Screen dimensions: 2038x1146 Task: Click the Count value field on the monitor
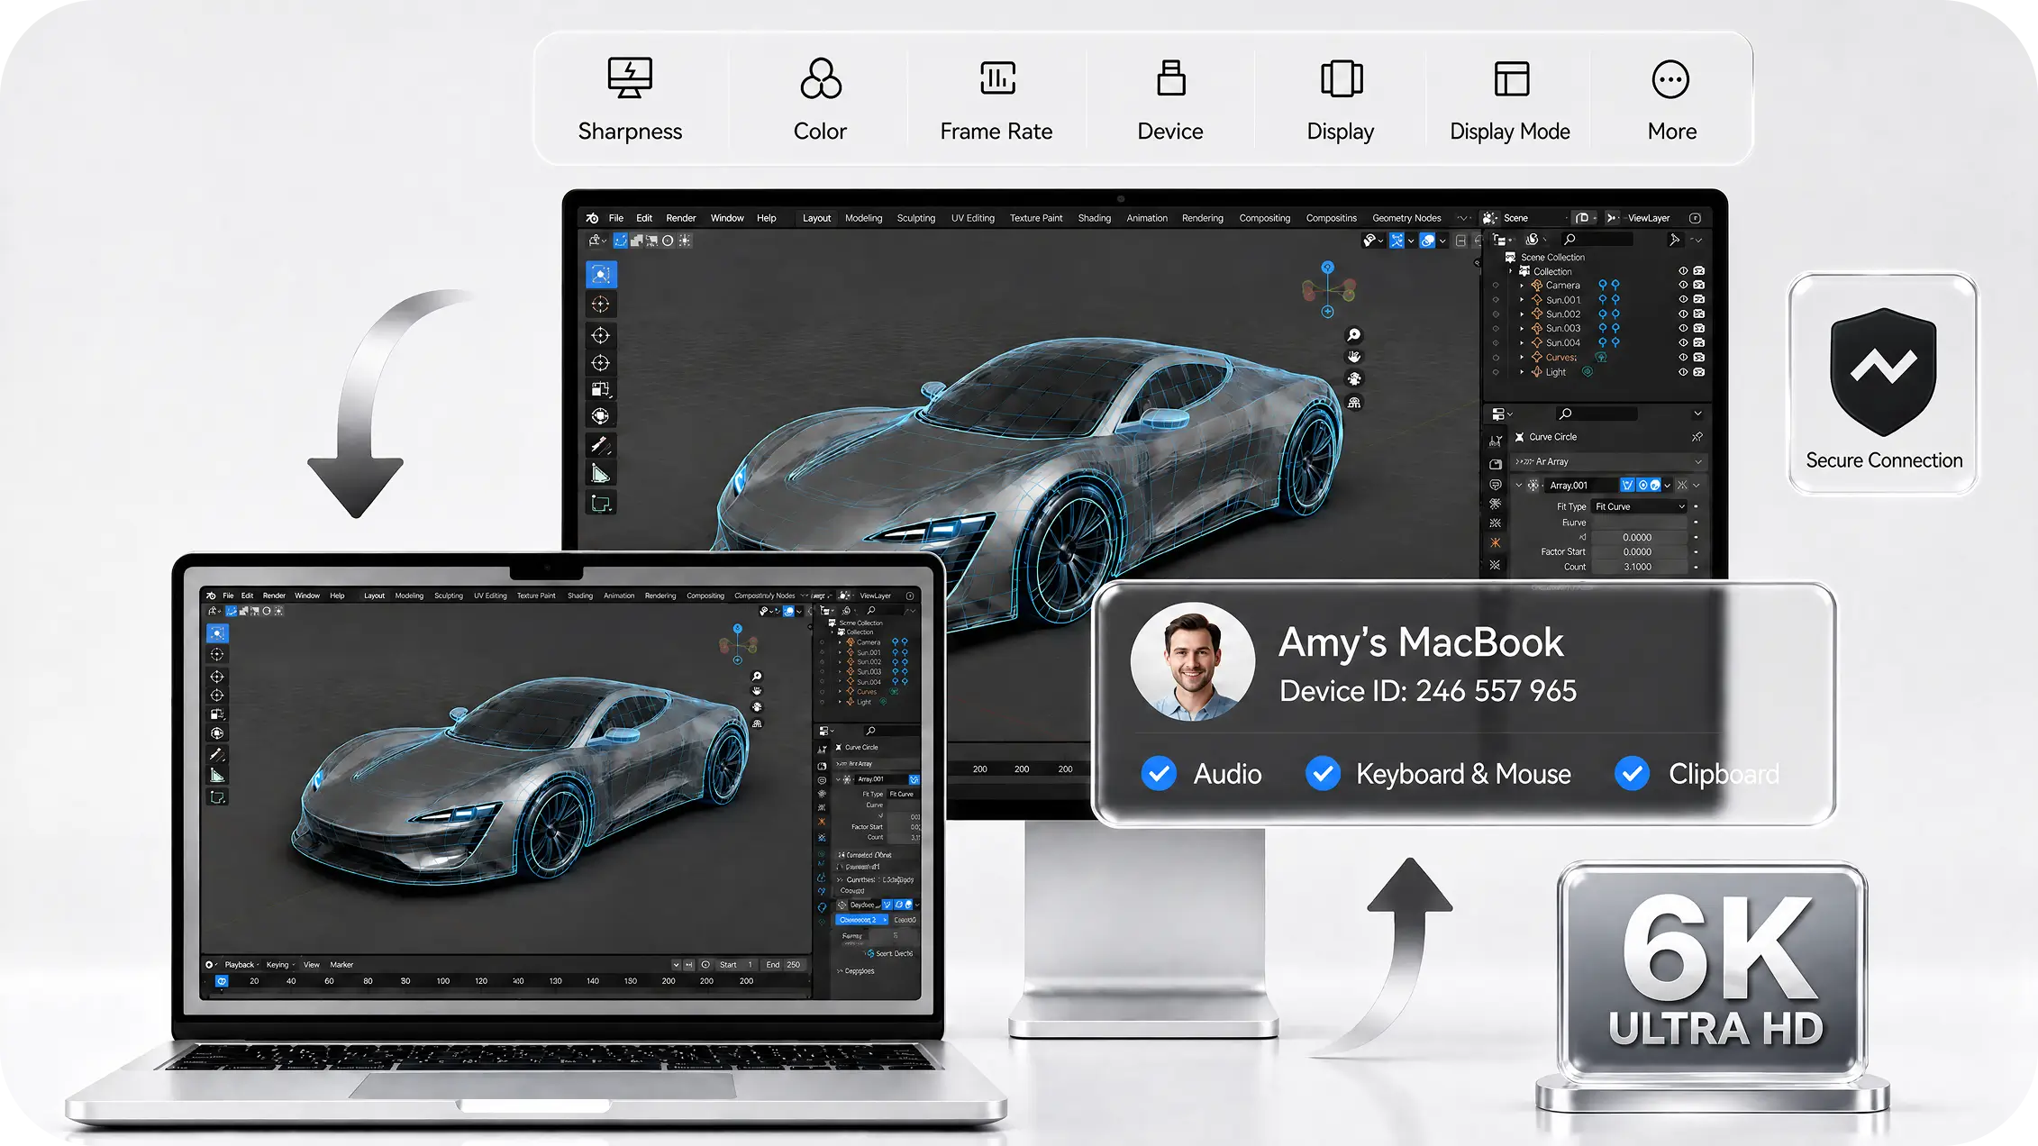[x=1638, y=567]
